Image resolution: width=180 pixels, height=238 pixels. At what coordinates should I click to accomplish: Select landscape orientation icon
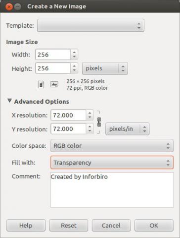[54, 84]
